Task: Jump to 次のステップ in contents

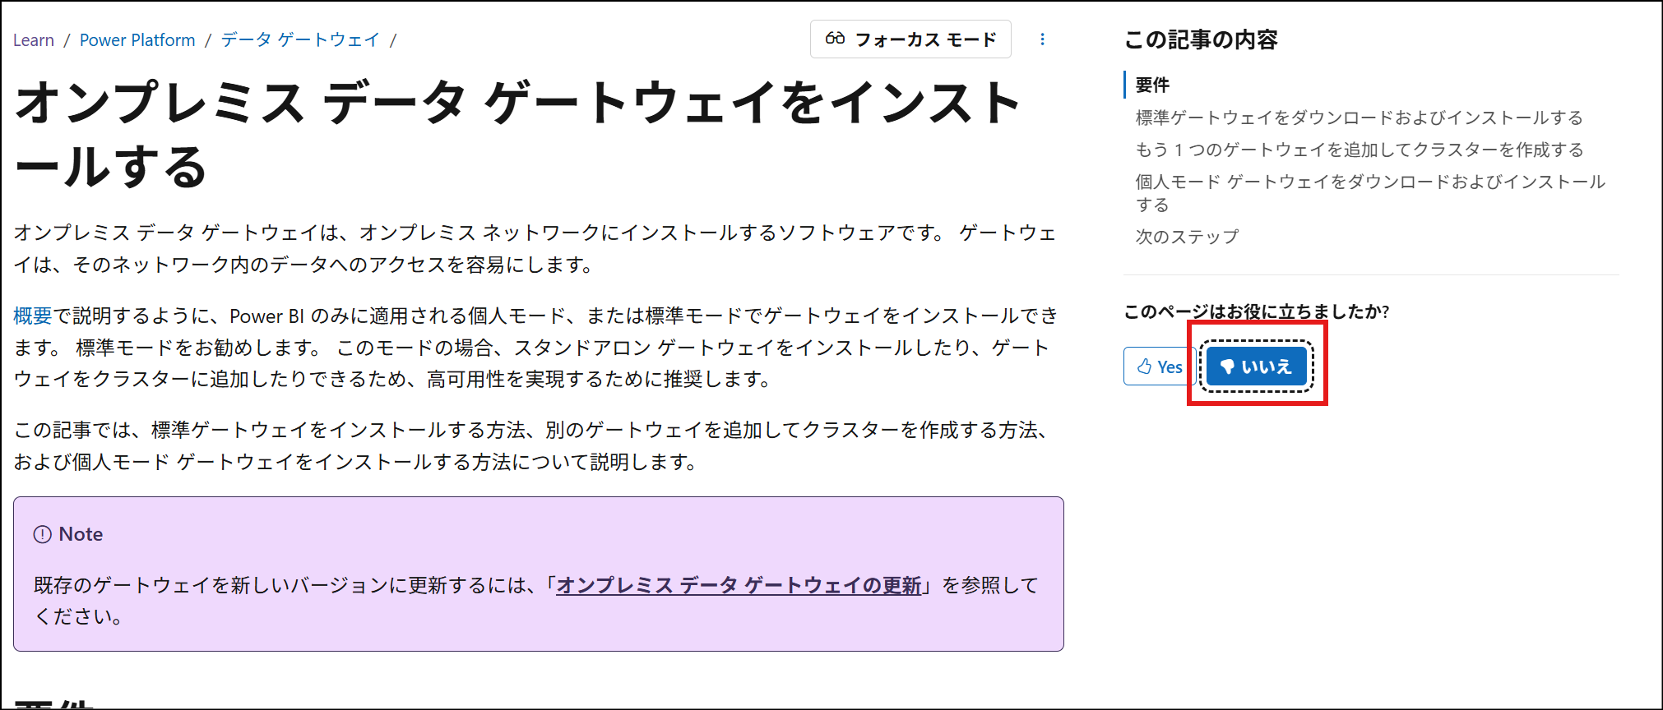Action: pyautogui.click(x=1187, y=237)
